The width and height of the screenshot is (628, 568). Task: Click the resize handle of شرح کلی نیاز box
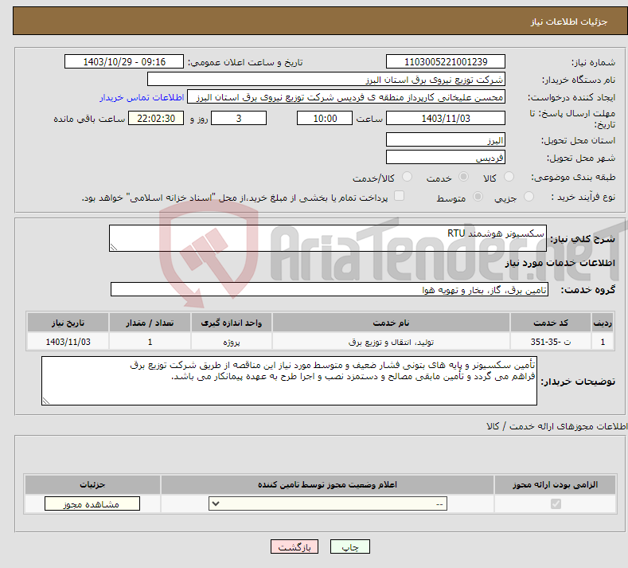pos(114,247)
